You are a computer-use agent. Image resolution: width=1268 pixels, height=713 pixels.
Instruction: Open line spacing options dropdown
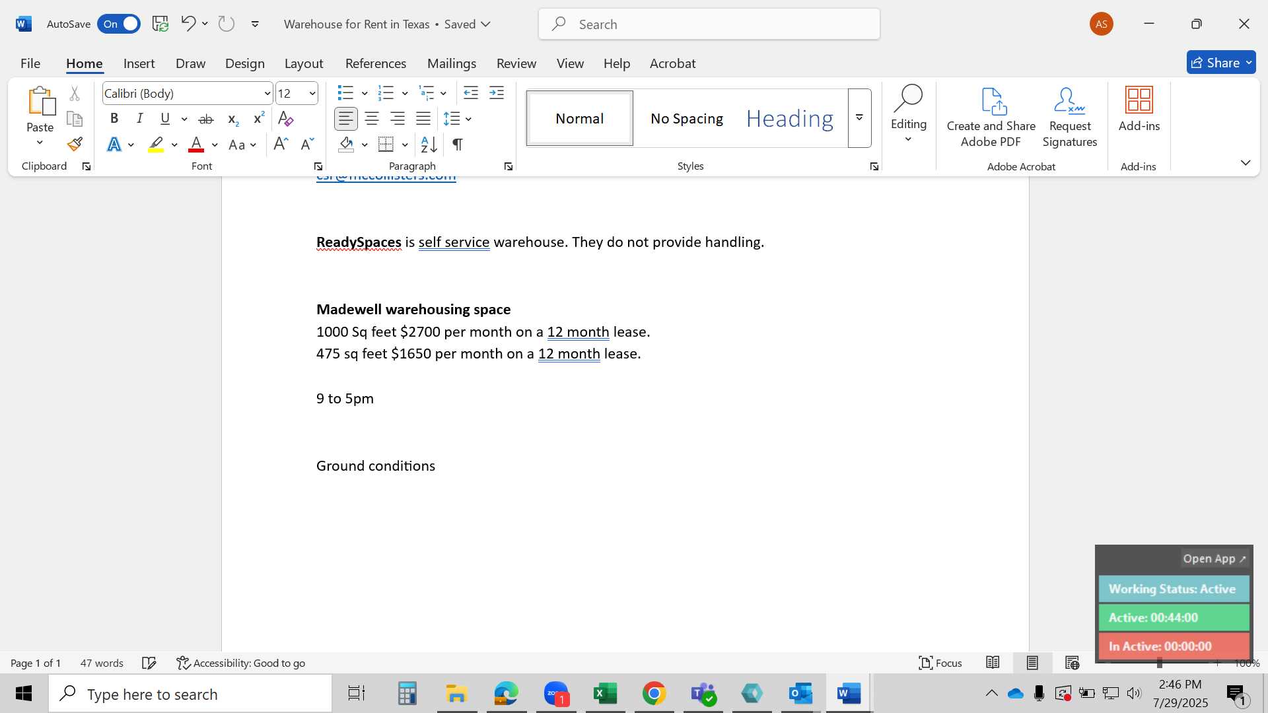pyautogui.click(x=468, y=119)
